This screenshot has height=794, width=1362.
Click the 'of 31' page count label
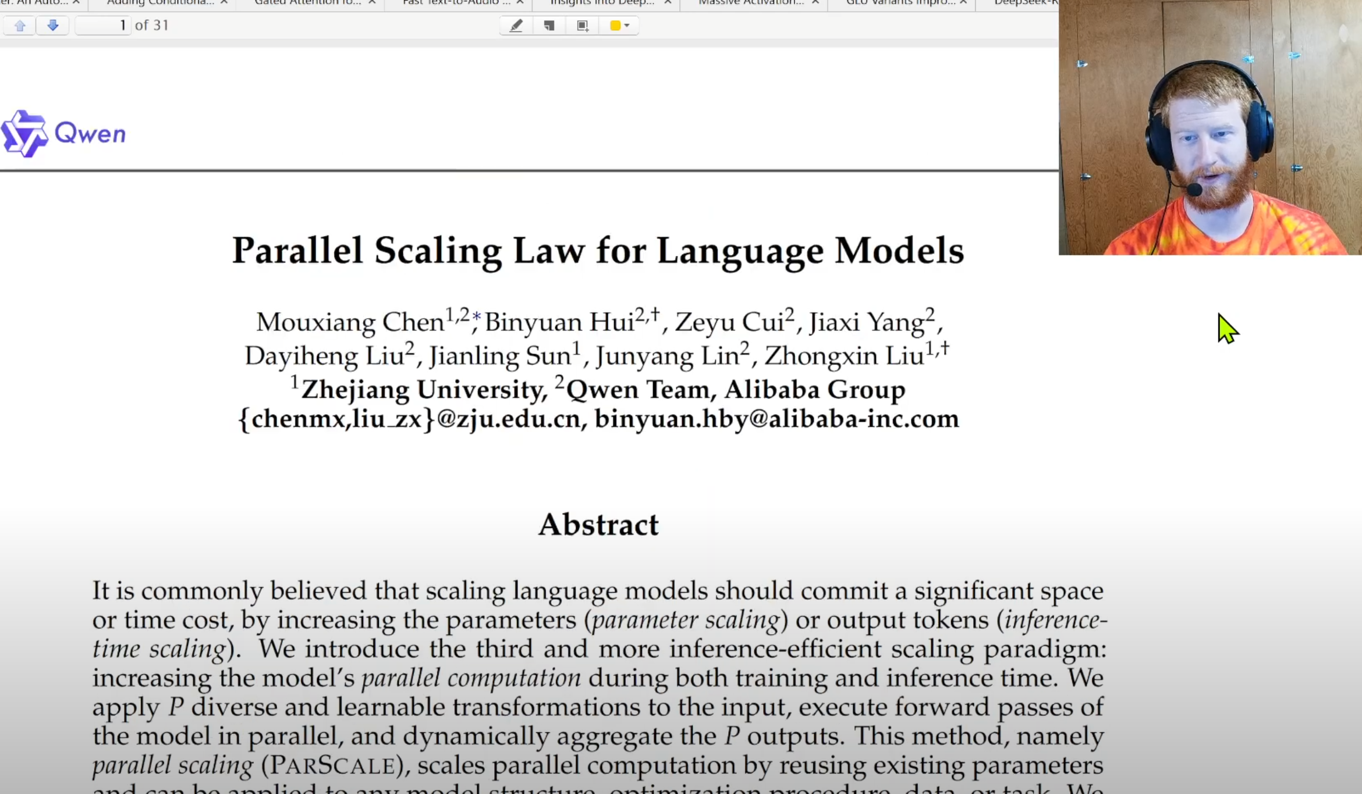click(x=152, y=26)
